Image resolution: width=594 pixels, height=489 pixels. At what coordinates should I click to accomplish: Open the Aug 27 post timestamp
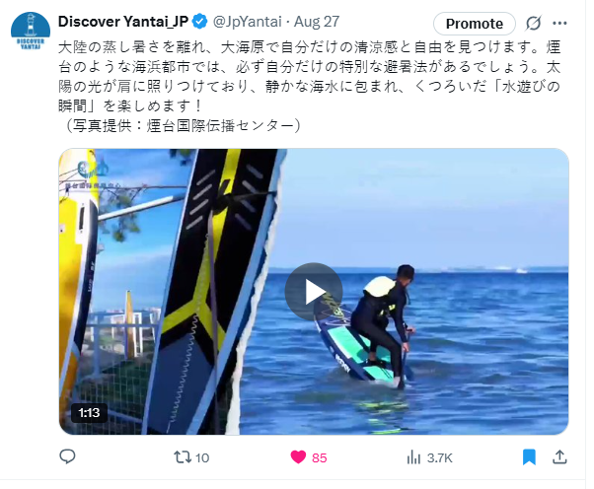(x=317, y=22)
